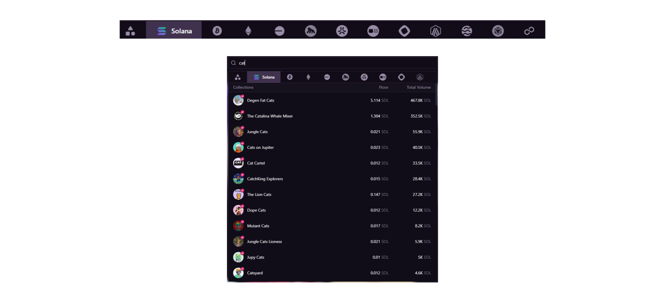The height and width of the screenshot is (302, 665).
Task: Switch to Arbitrum in the top chain bar
Action: click(x=435, y=31)
